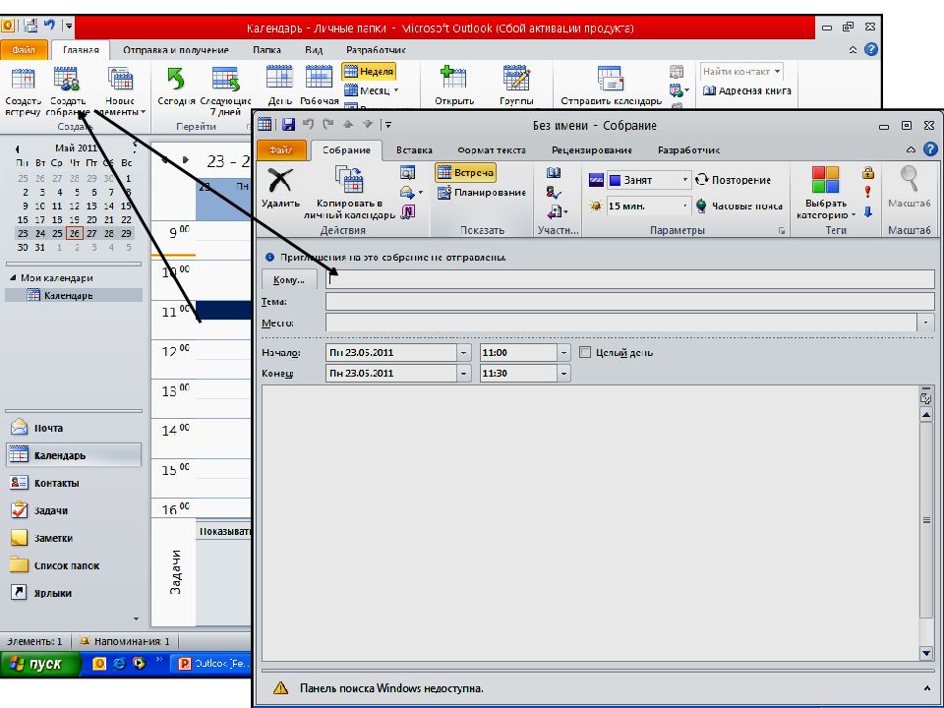Open the Адресная книга address book
The image size is (944, 708).
point(747,90)
